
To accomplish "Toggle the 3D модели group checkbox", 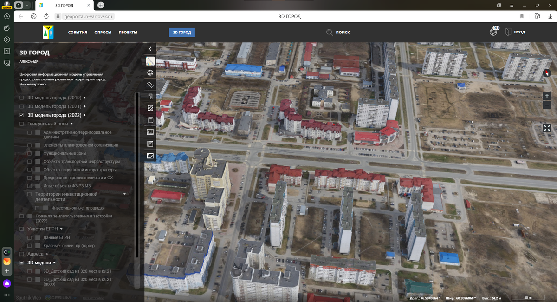I will (x=22, y=263).
